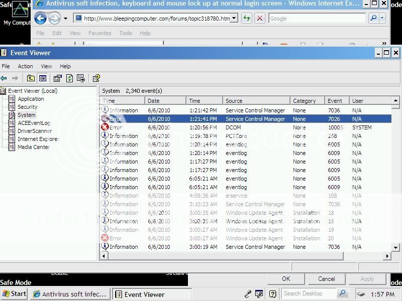The image size is (402, 301).
Task: Select the Application log in the tree
Action: coord(31,99)
